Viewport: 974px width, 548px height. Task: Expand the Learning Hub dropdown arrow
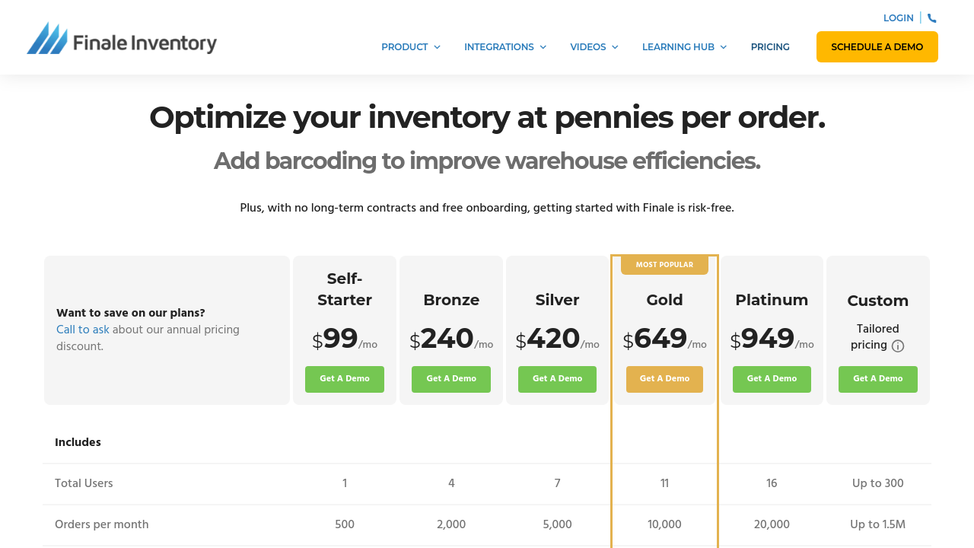pyautogui.click(x=724, y=47)
